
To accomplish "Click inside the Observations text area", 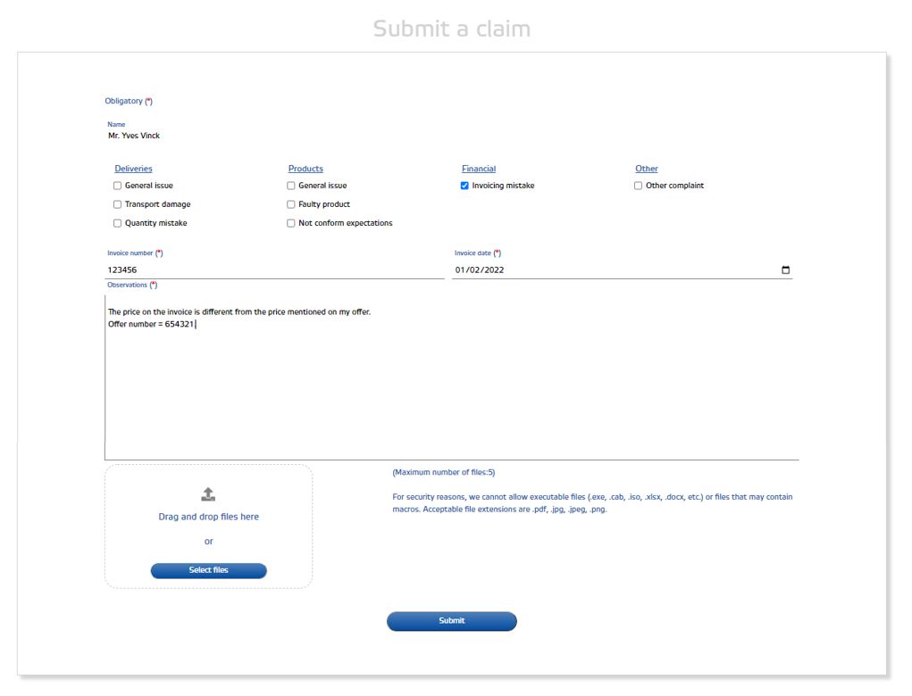I will [x=451, y=377].
